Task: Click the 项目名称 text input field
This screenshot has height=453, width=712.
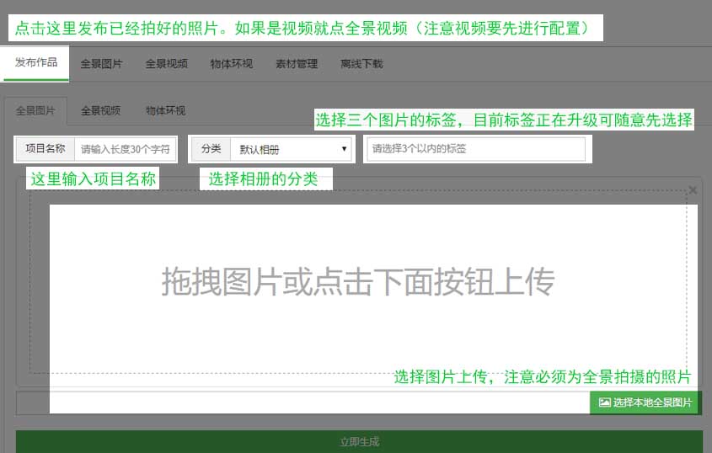Action: click(126, 149)
